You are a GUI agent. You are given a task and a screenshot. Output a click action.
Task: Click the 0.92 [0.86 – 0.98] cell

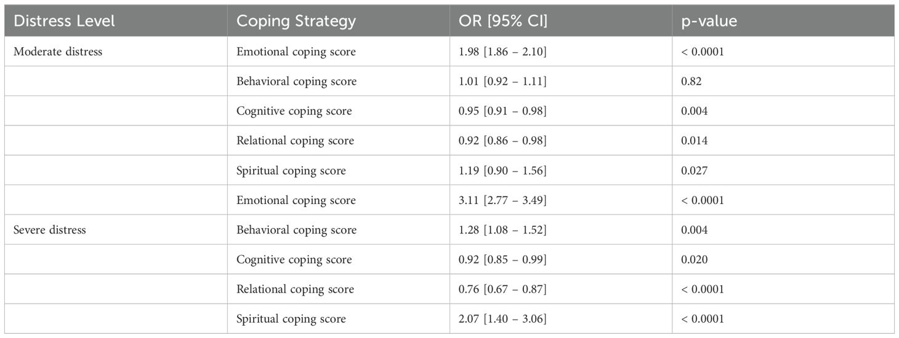click(502, 141)
